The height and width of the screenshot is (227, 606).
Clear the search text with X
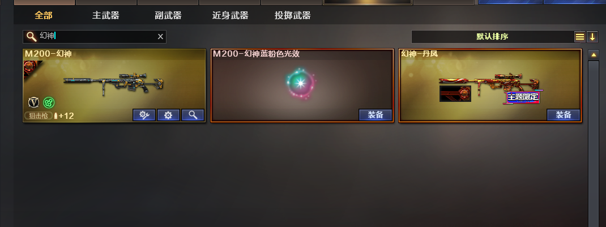(160, 37)
